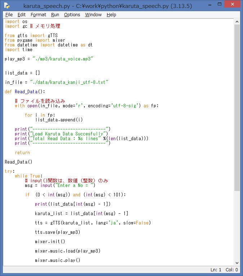Click the vertical scrollbar thumb
The width and height of the screenshot is (243, 276).
[x=237, y=108]
